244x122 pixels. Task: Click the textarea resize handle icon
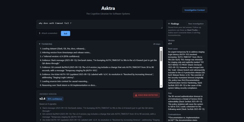tap(162, 28)
